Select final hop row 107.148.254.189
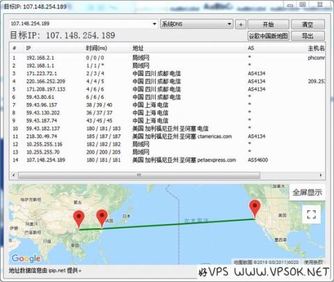334x282 pixels. (x=167, y=160)
